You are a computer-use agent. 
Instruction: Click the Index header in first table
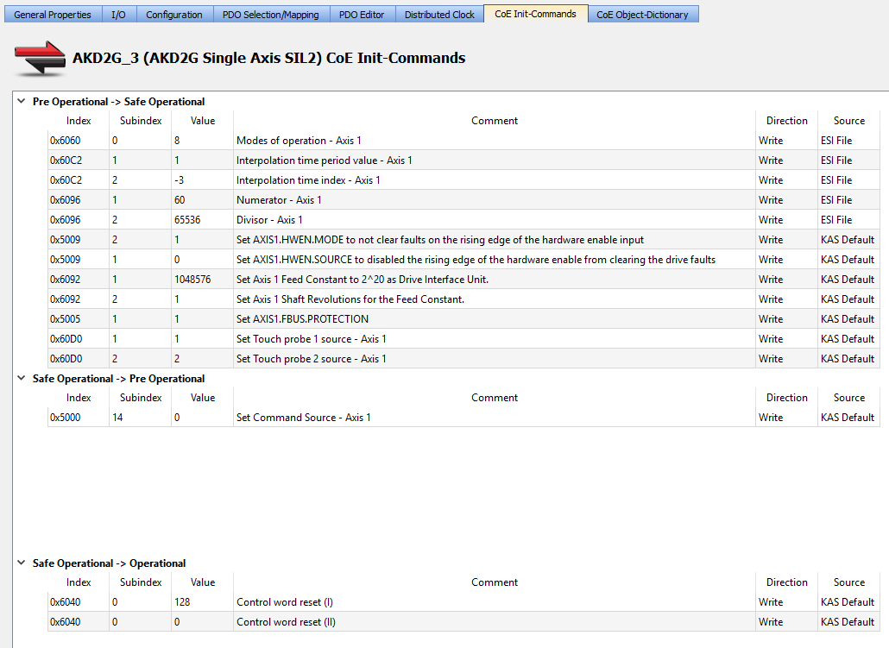point(79,120)
